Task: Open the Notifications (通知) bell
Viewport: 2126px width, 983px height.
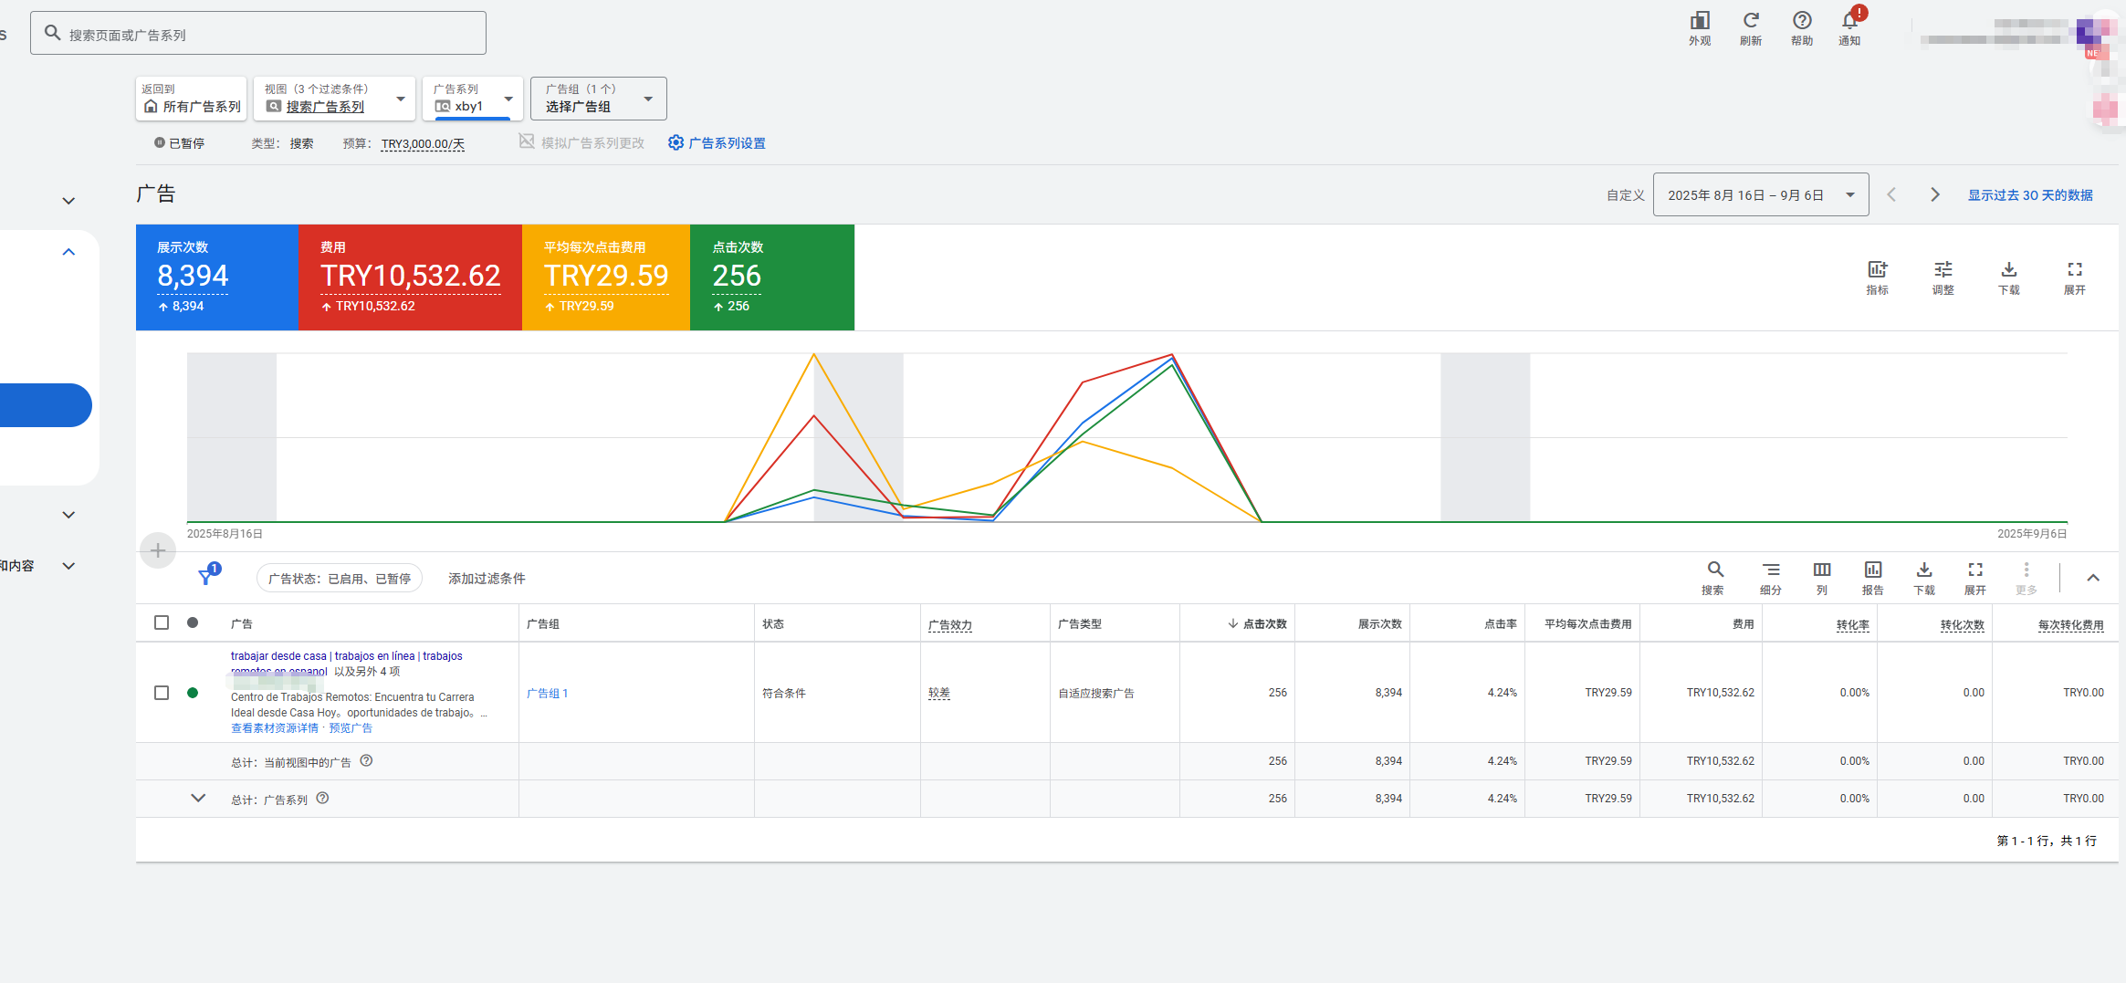Action: (1849, 22)
